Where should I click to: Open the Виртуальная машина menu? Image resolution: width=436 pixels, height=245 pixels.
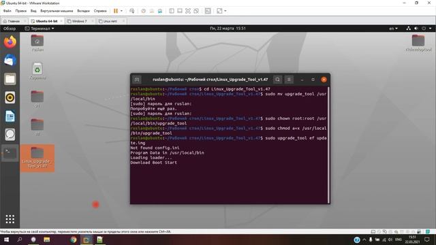(57, 11)
